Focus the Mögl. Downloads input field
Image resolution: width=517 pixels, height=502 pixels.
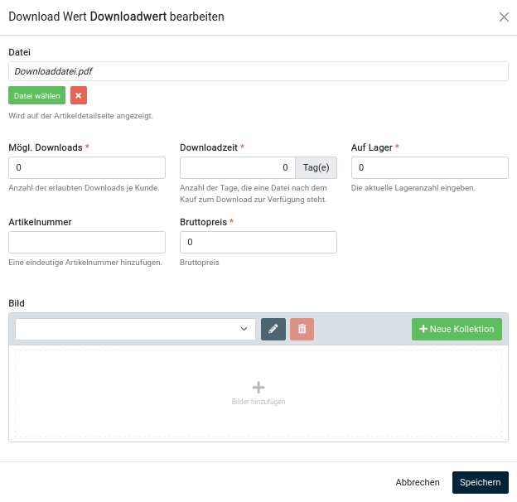pos(87,167)
